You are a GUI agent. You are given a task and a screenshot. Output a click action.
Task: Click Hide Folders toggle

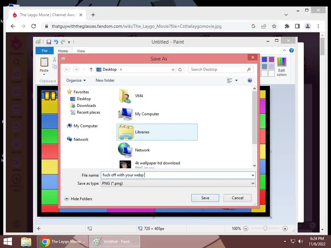(78, 199)
